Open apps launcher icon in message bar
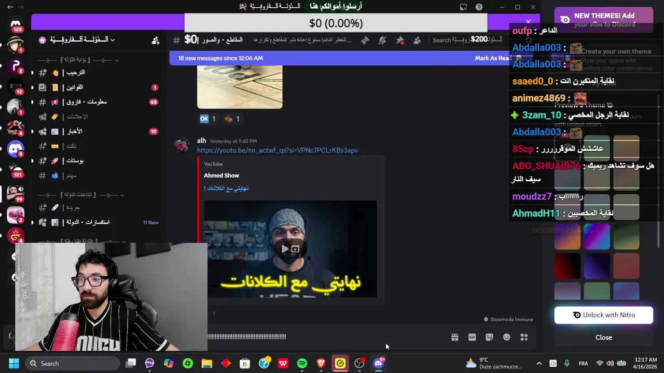Viewport: 664px width, 373px height. pos(524,337)
